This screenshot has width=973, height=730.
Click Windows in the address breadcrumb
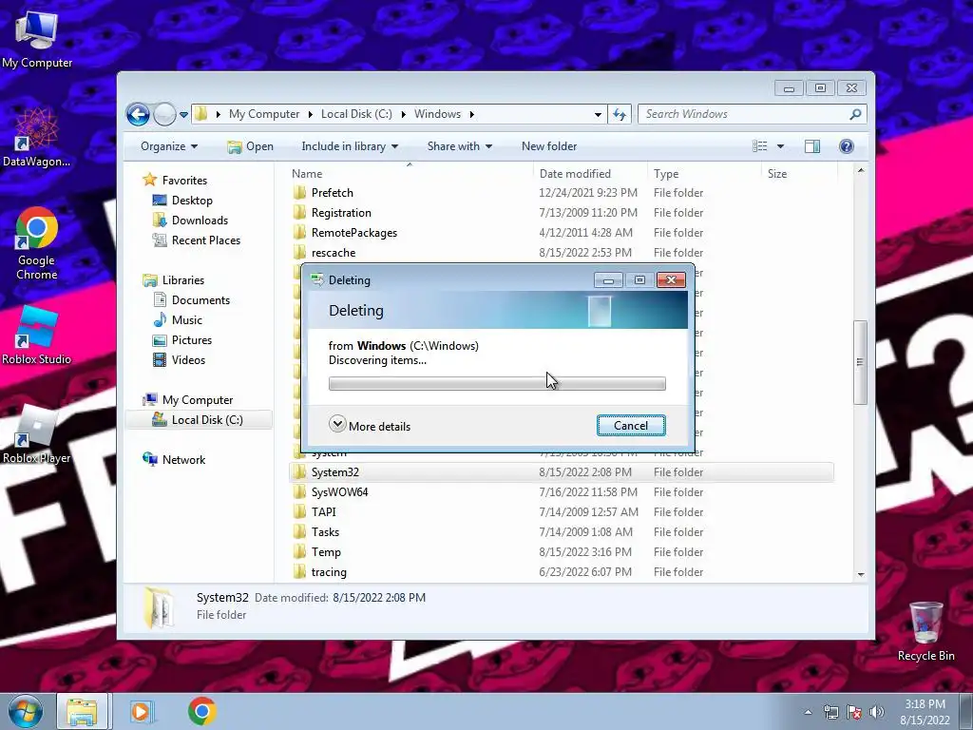coord(437,114)
